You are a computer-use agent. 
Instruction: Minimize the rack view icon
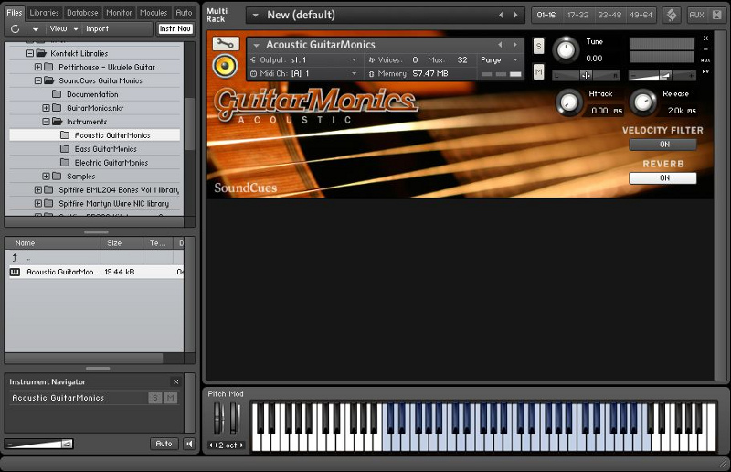click(x=717, y=15)
